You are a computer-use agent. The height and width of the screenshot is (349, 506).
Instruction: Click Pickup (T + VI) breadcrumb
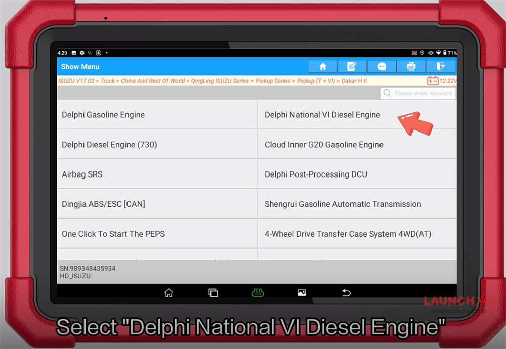coord(316,81)
